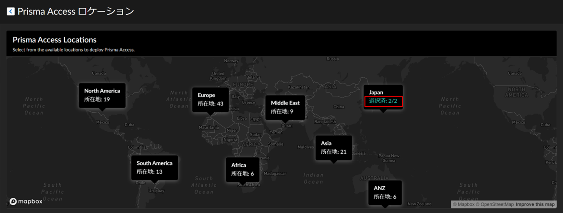Viewport: 563px width, 213px height.
Task: Select the Europe region marker
Action: [211, 100]
